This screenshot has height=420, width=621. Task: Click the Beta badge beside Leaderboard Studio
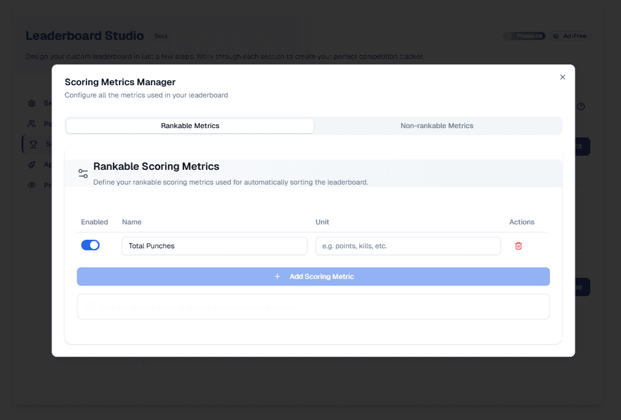coord(161,36)
